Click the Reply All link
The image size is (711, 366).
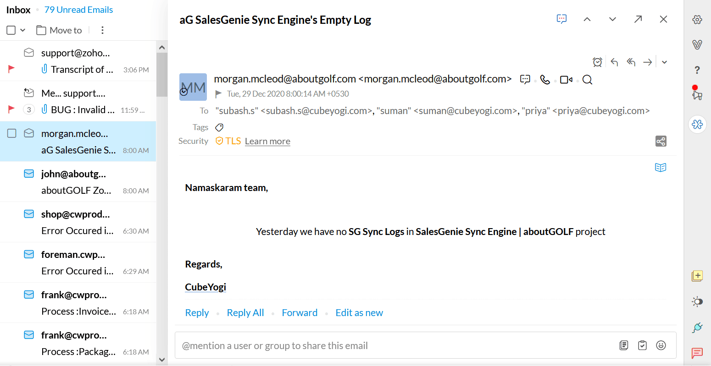click(245, 313)
